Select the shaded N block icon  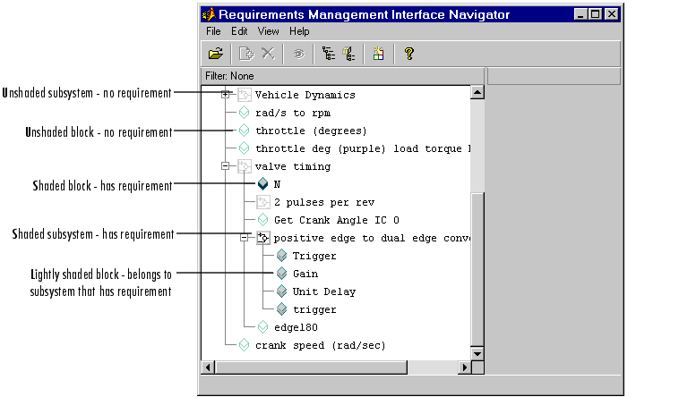tap(262, 184)
